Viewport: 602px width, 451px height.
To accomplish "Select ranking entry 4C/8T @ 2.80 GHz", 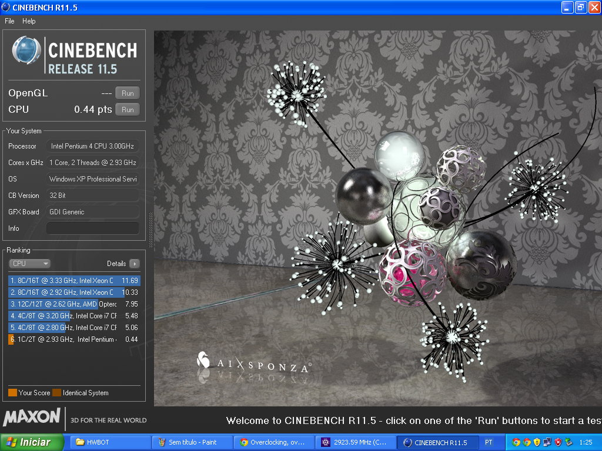I will click(74, 328).
